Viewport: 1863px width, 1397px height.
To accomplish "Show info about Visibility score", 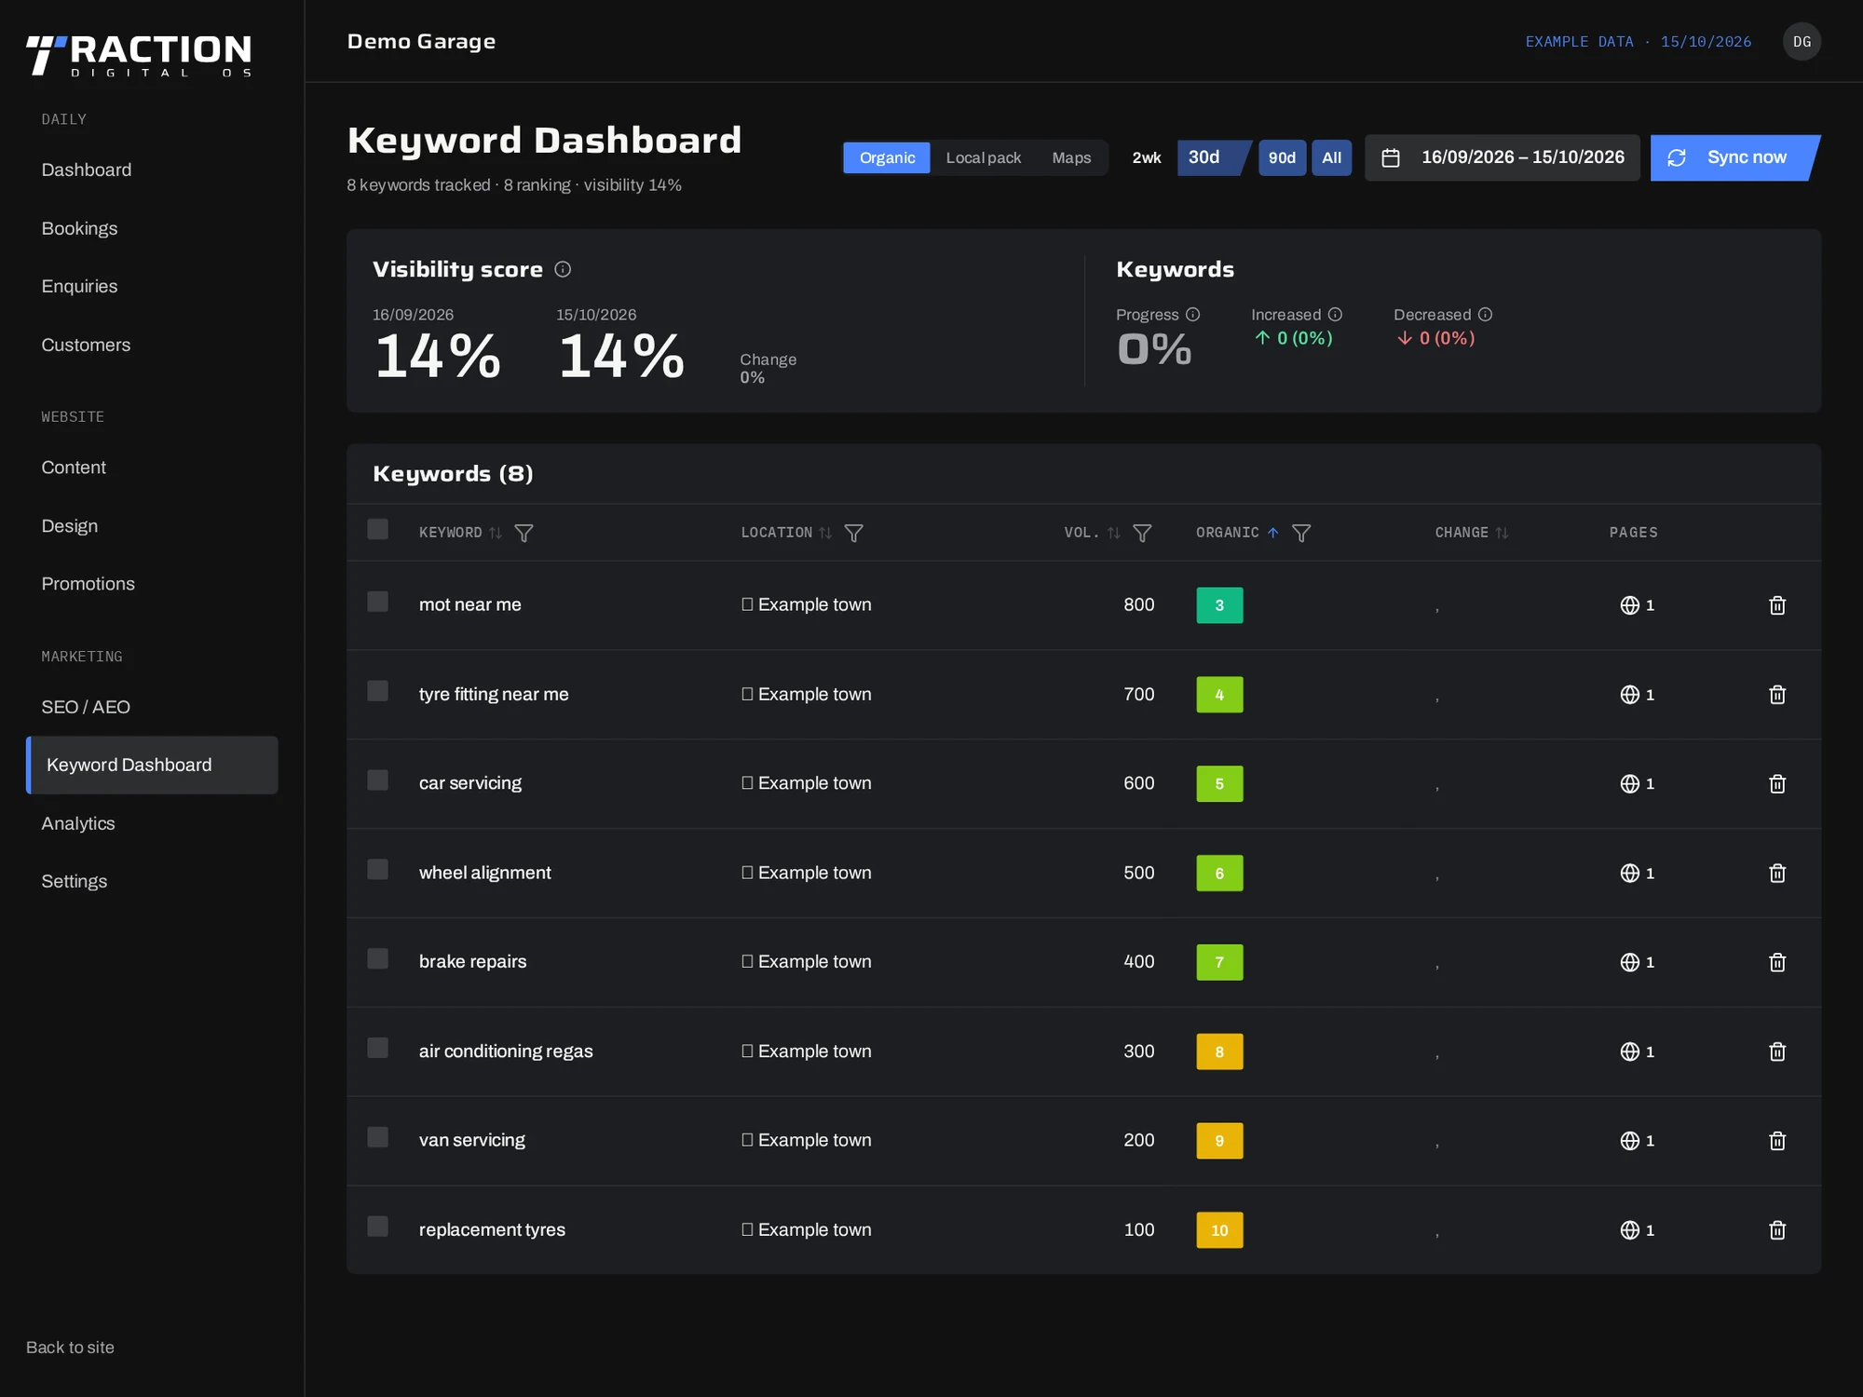I will pyautogui.click(x=563, y=269).
